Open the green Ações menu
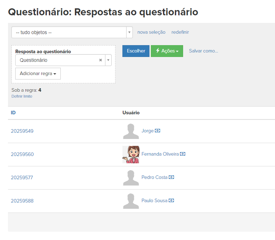The image size is (275, 240). coord(167,51)
